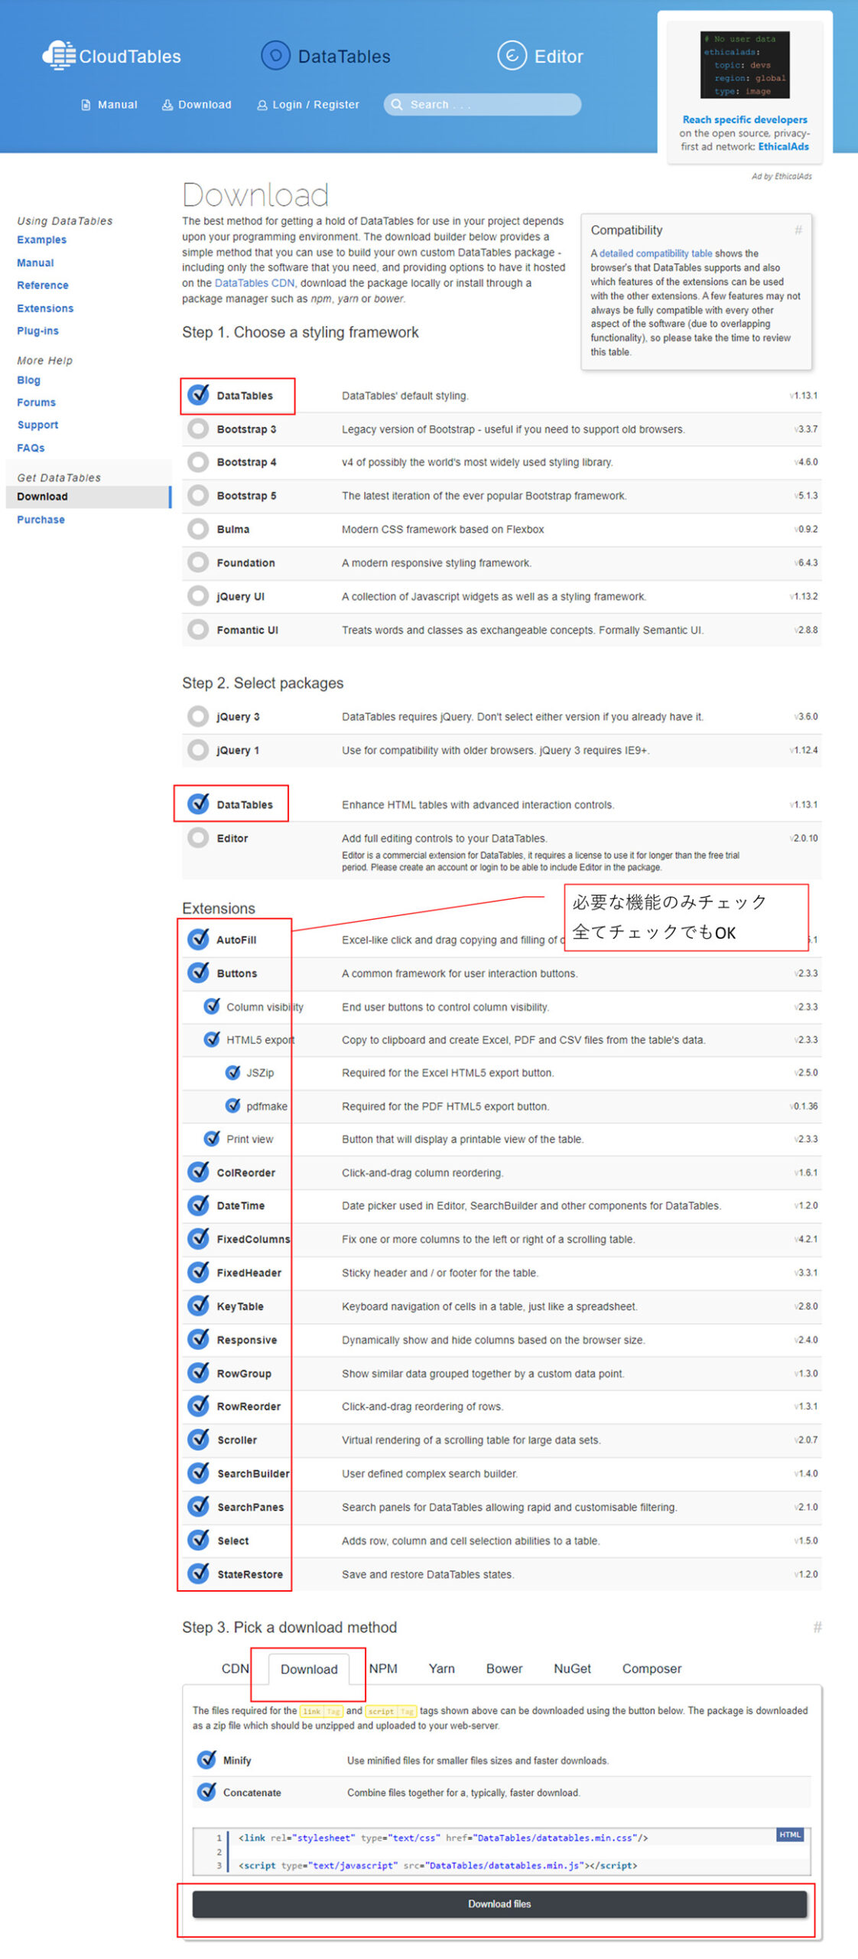Uncheck the pdfmake option
Viewport: 858px width, 1959px height.
(232, 1106)
